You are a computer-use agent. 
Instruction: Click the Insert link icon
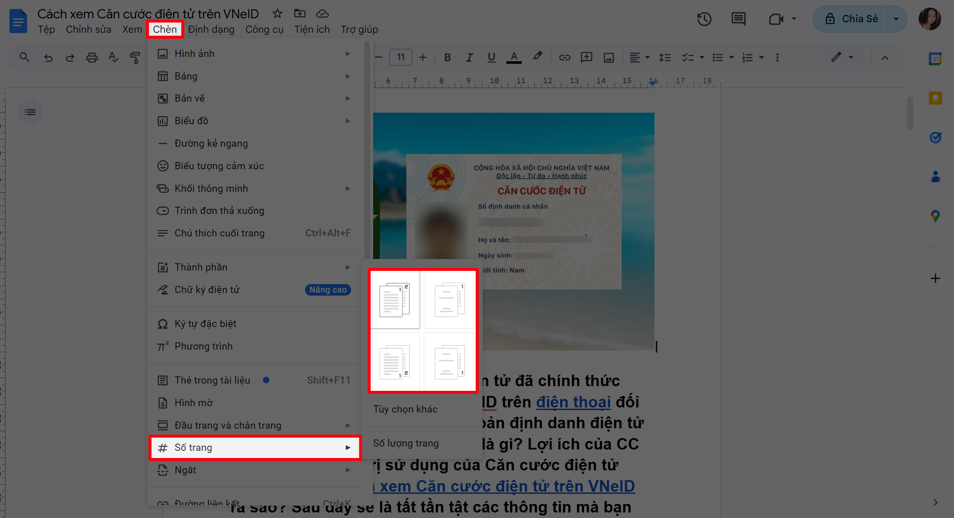563,58
